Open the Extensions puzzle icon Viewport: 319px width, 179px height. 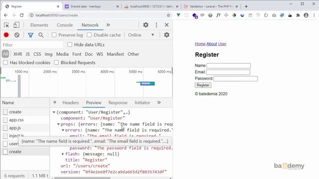point(298,15)
